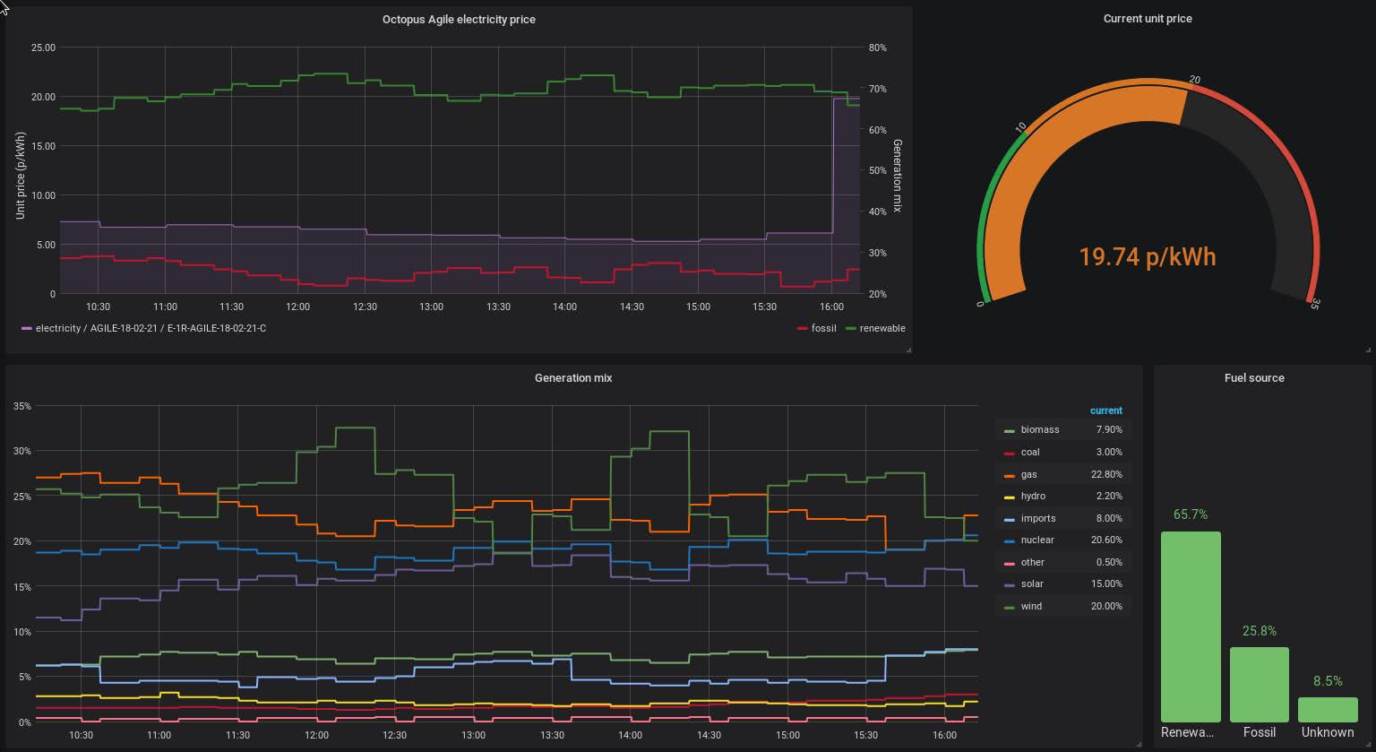
Task: Click the Unknown bar in Fuel source
Action: (x=1328, y=710)
